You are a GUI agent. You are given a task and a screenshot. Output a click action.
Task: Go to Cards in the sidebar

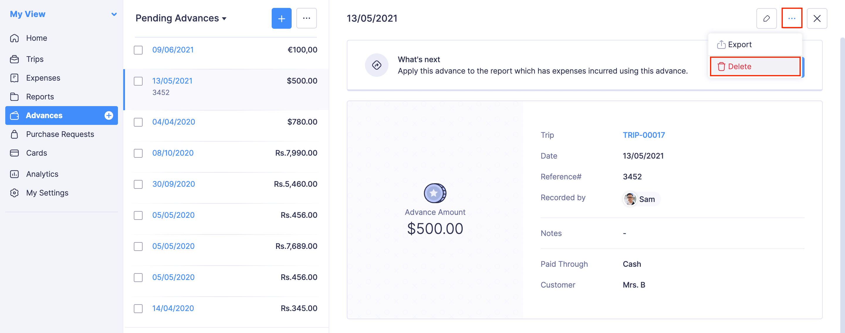coord(36,153)
